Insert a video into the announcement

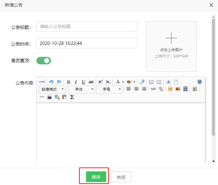tap(185, 89)
